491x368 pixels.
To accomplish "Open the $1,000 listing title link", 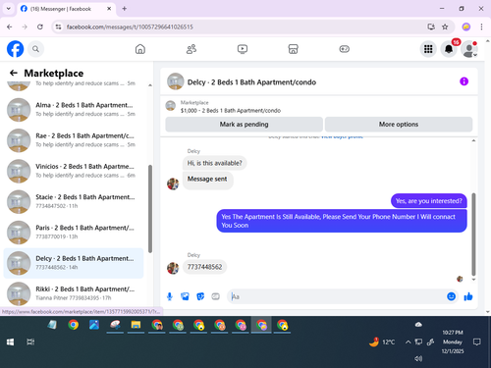I will (231, 111).
